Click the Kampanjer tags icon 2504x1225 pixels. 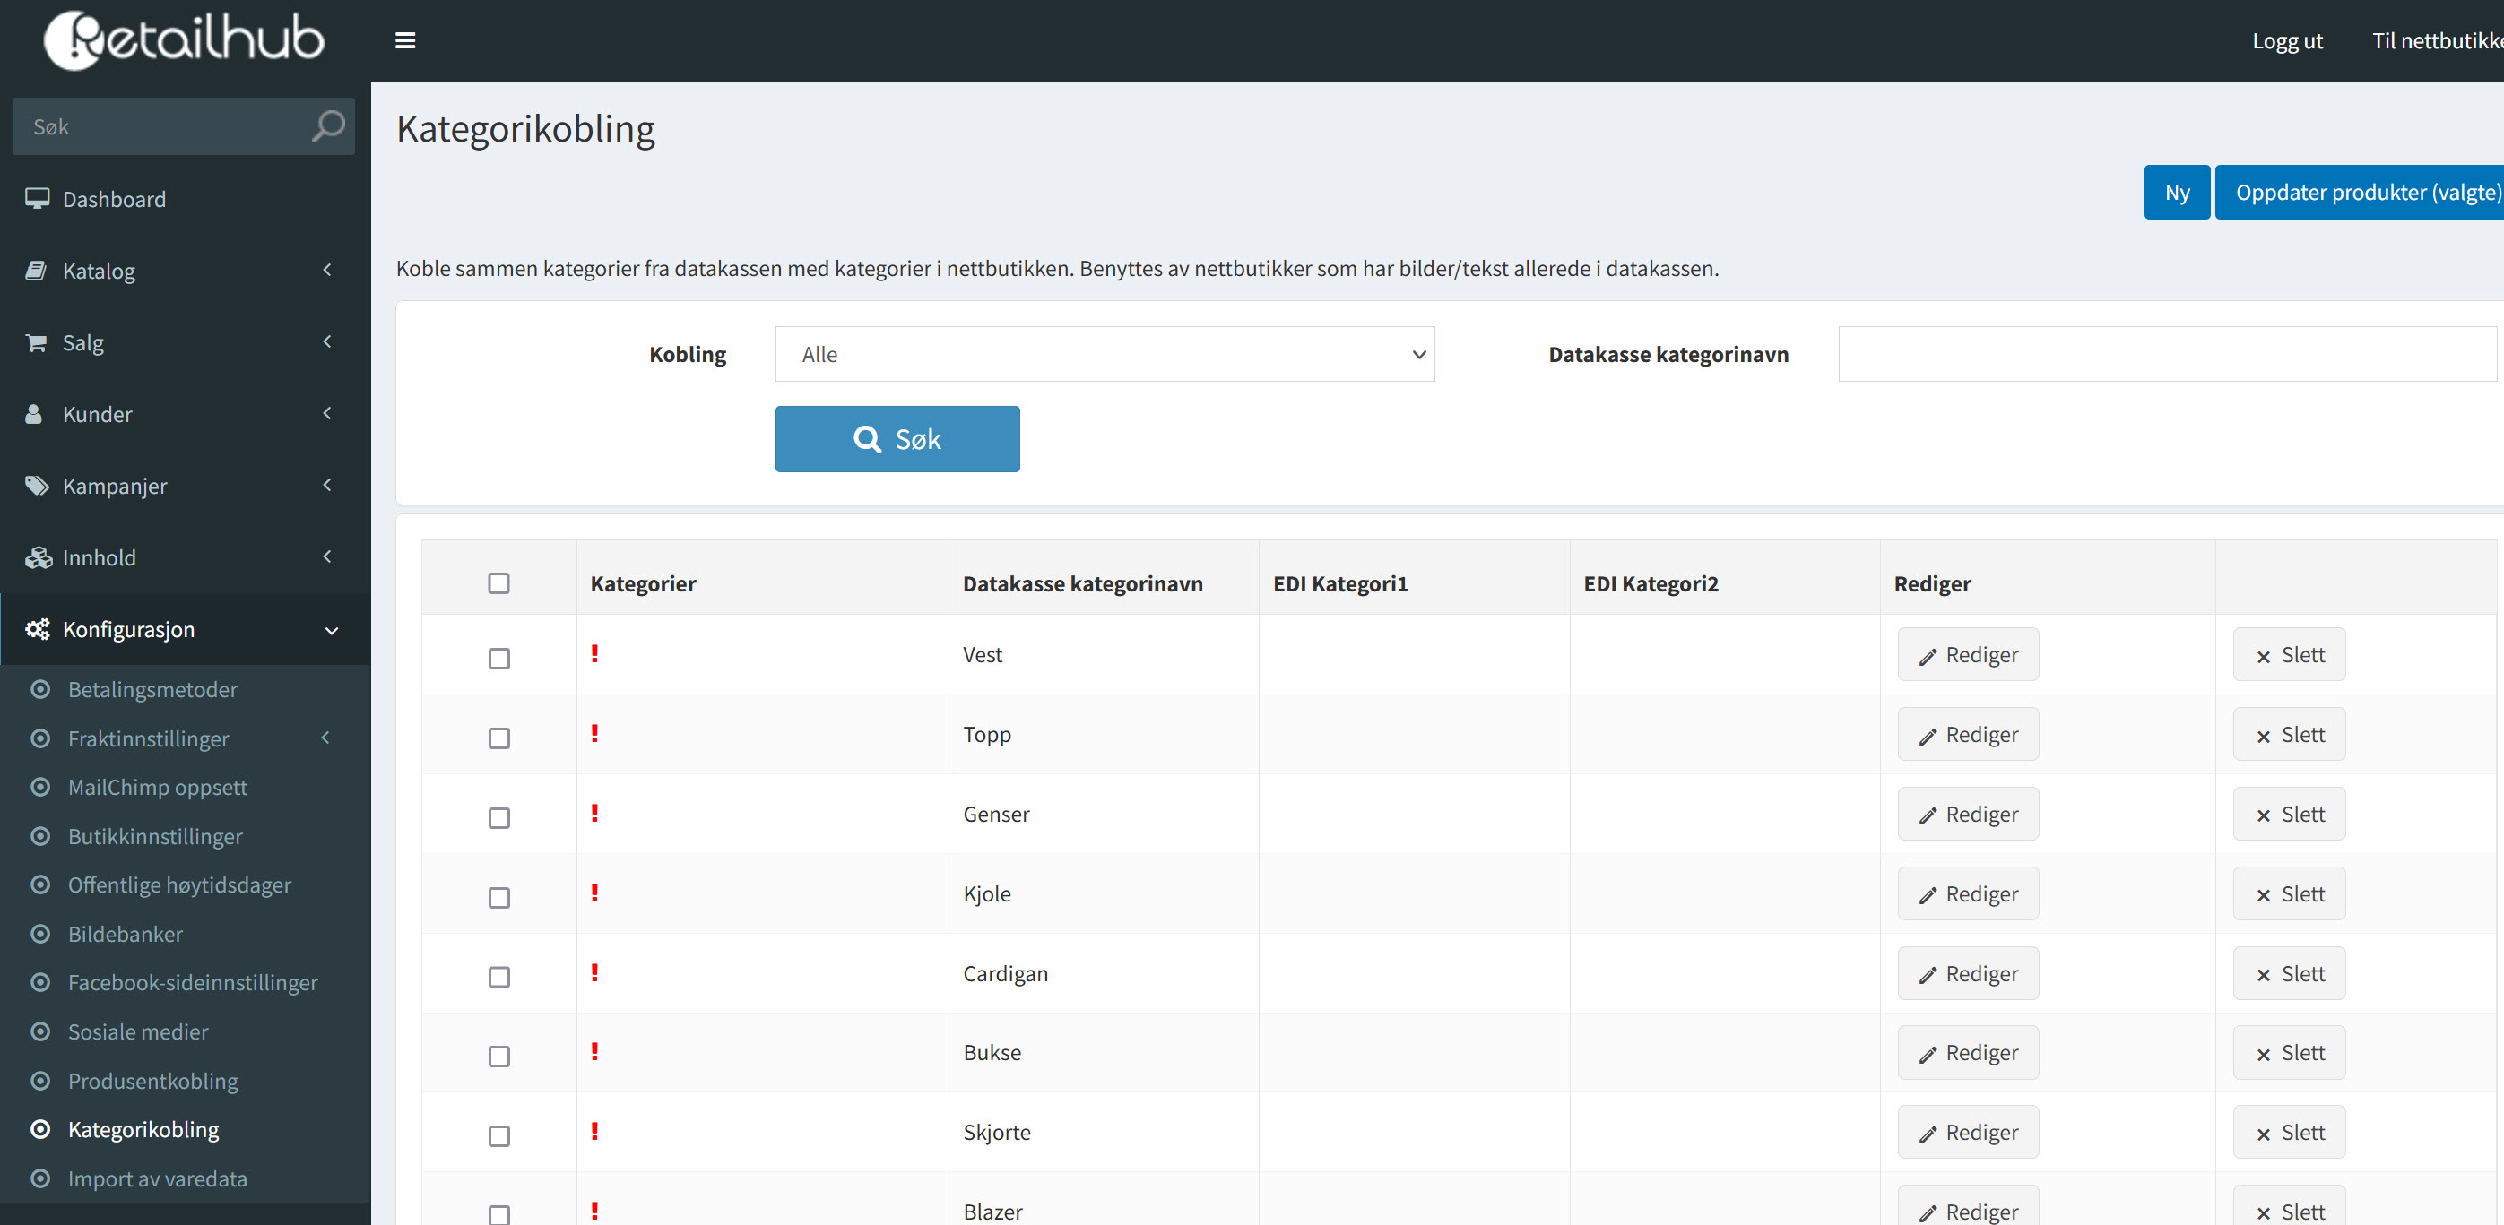point(37,486)
